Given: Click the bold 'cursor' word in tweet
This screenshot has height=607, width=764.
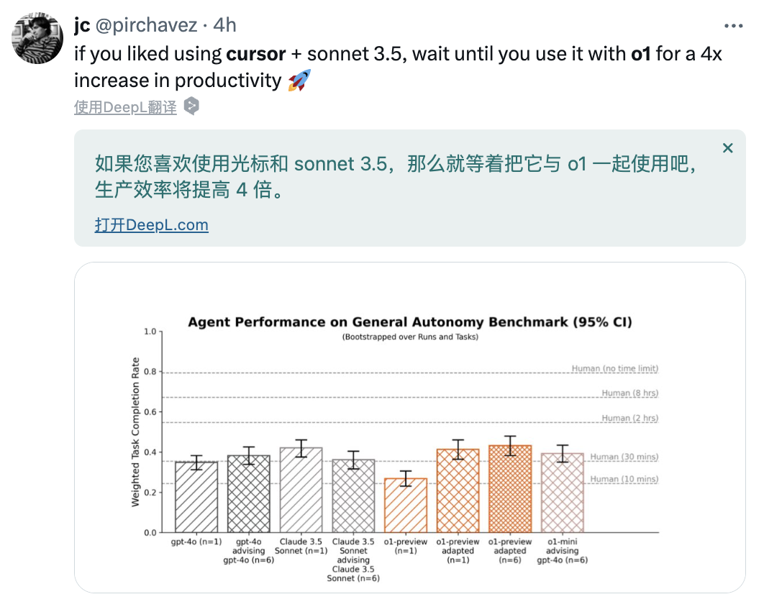Looking at the screenshot, I should [x=256, y=54].
